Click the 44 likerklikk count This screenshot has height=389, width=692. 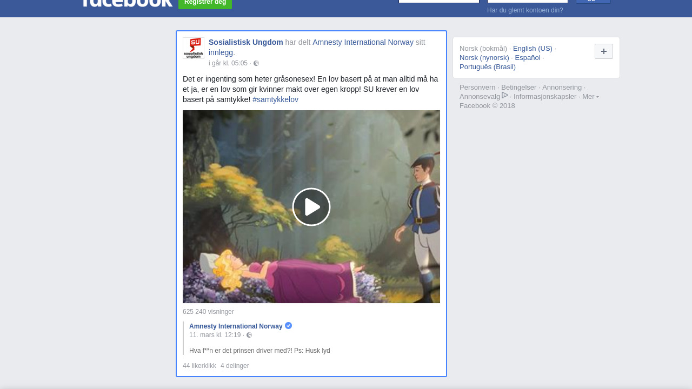coord(199,366)
